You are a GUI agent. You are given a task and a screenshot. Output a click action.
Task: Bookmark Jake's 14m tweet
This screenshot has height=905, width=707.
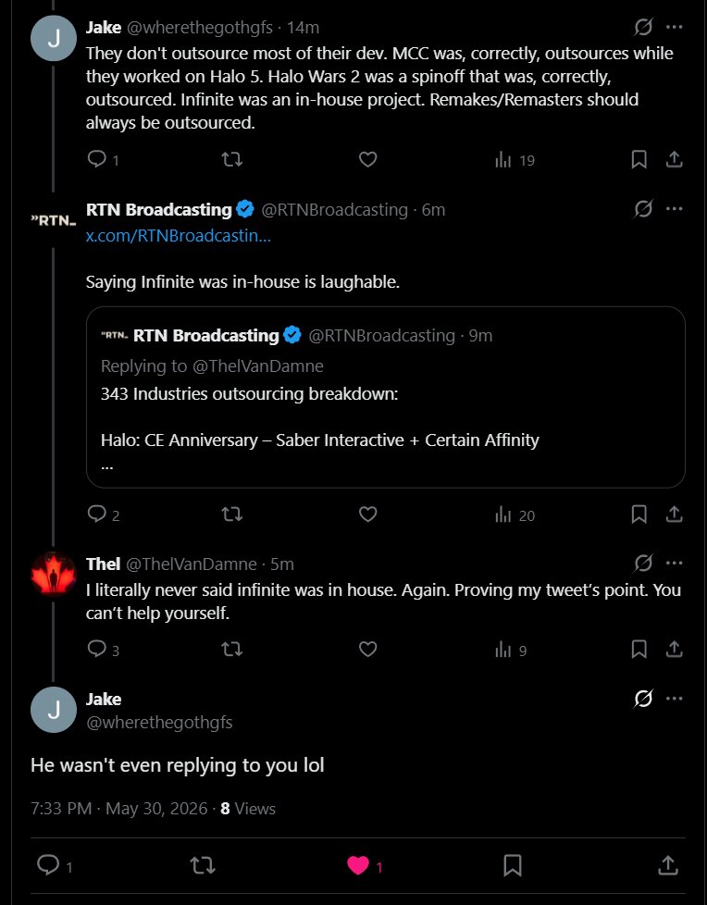click(x=639, y=159)
